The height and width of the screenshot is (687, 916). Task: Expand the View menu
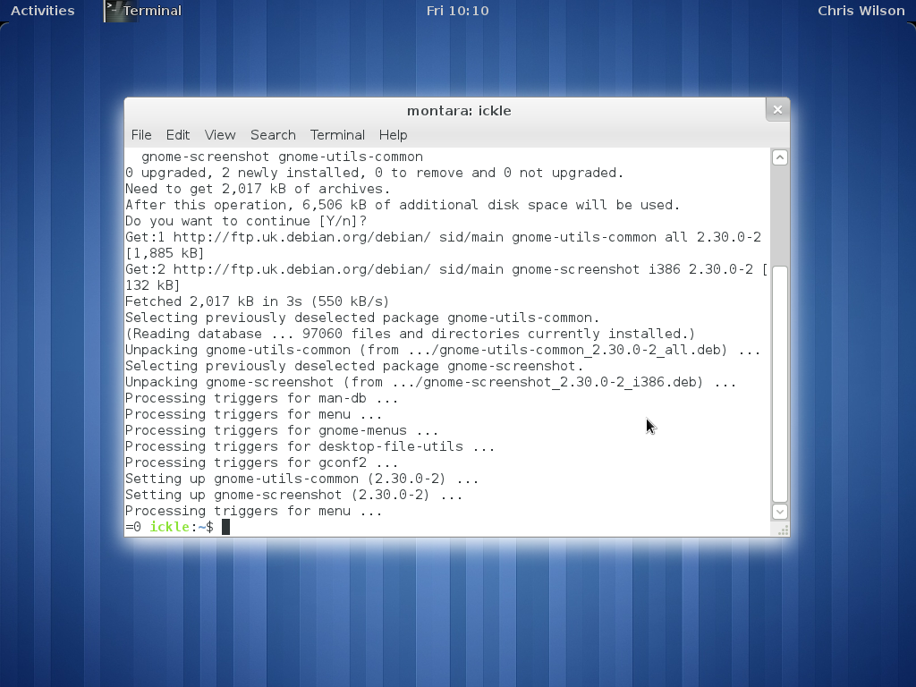219,135
